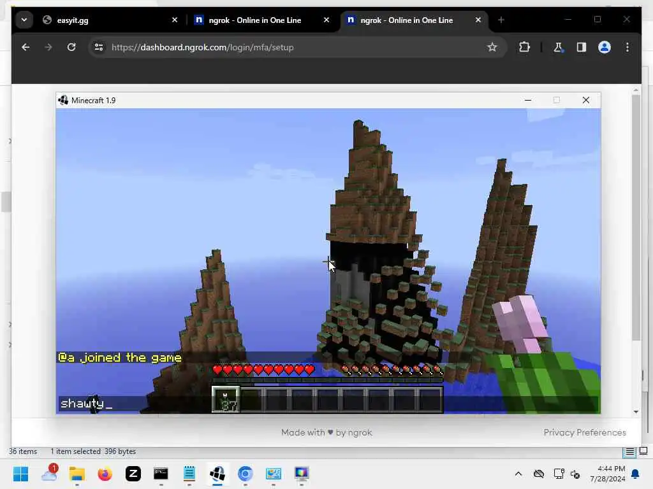The width and height of the screenshot is (653, 489).
Task: Click the page vertical scrollbar thumb
Action: [x=636, y=218]
